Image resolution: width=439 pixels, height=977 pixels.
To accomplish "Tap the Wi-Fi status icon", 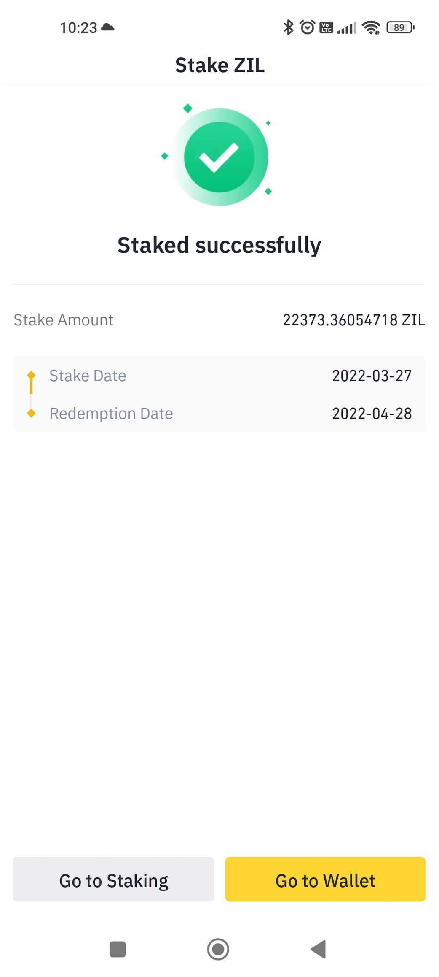I will (371, 27).
